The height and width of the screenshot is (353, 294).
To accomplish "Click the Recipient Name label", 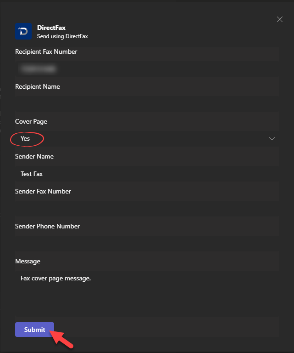I will [38, 86].
